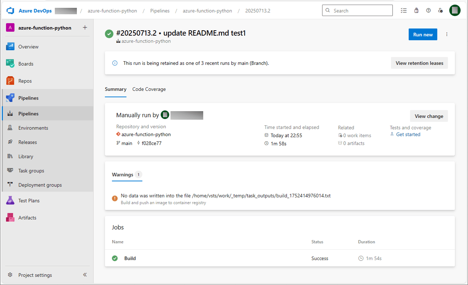
Task: Click the orange warning icon
Action: 115,199
